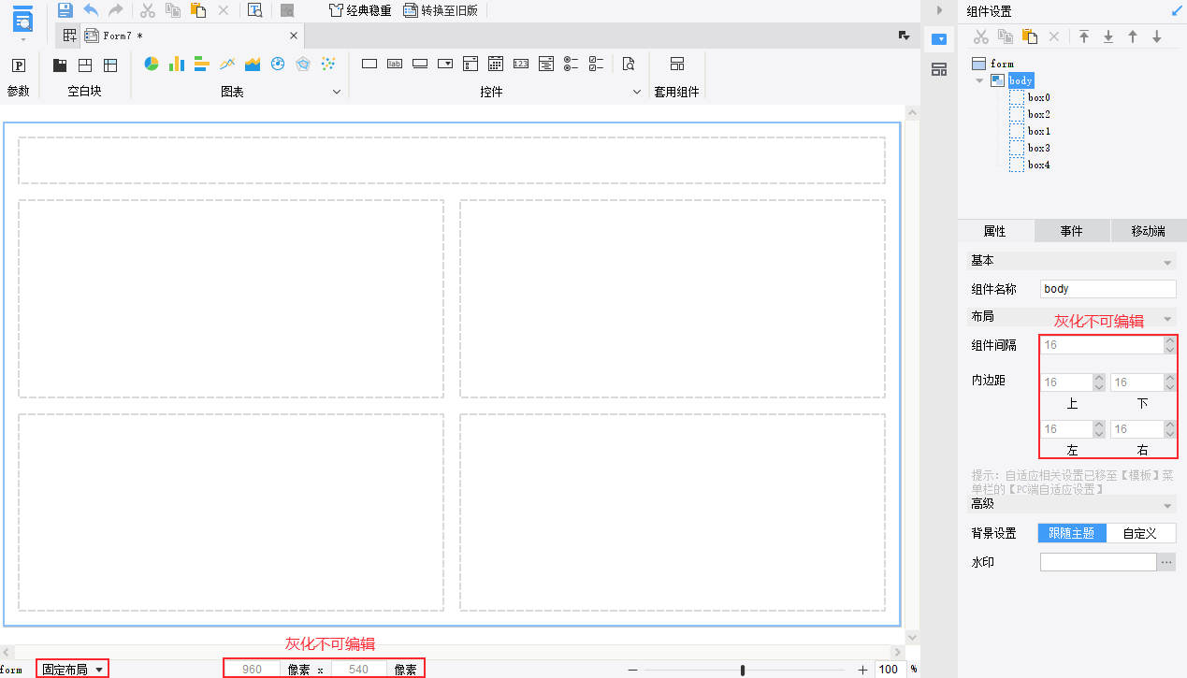Click the parameter P icon
Viewport: 1187px width, 678px height.
tap(19, 65)
